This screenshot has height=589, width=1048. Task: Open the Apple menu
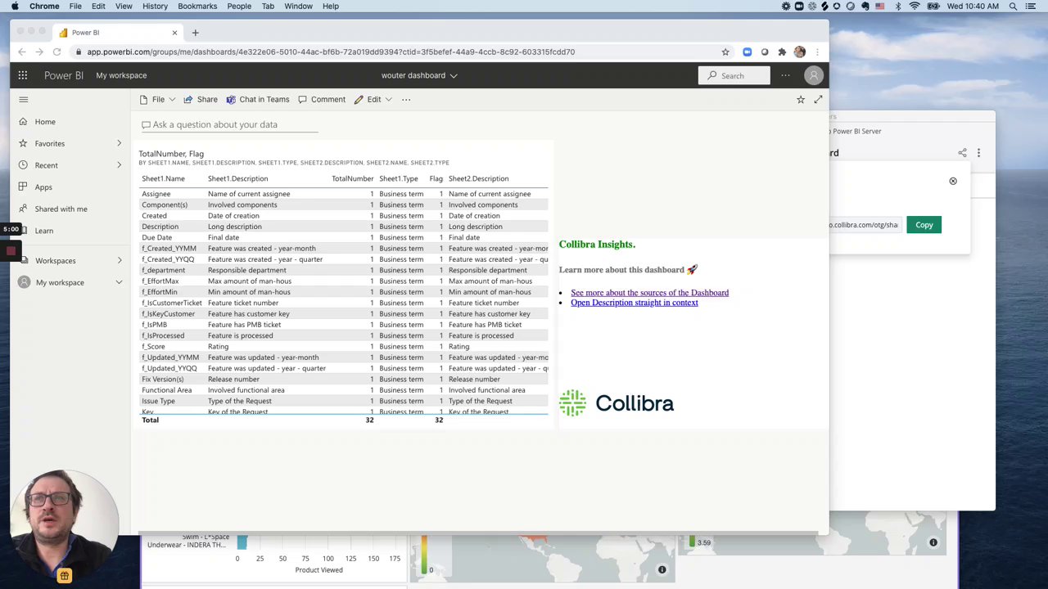pyautogui.click(x=15, y=6)
